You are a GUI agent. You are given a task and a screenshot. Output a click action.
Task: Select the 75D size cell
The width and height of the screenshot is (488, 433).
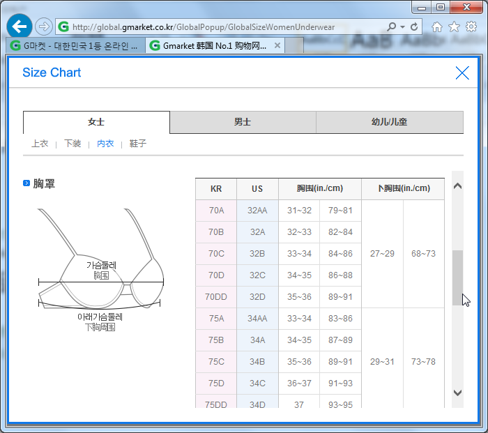(x=216, y=383)
